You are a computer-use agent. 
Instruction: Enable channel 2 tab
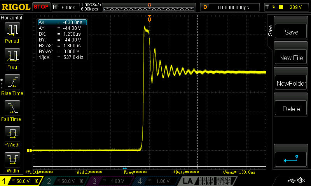click(65, 181)
